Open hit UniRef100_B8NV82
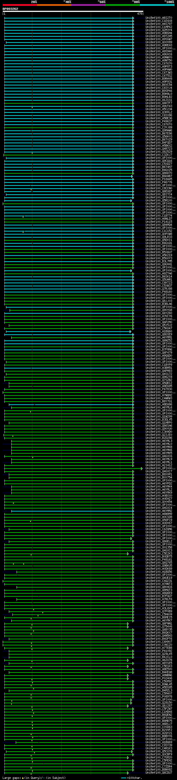This screenshot has height=780, width=177. coord(158,769)
